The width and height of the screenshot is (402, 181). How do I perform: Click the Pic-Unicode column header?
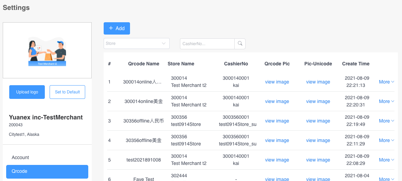tap(318, 64)
